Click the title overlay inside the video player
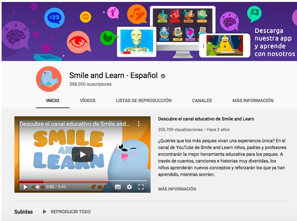 [x=74, y=124]
